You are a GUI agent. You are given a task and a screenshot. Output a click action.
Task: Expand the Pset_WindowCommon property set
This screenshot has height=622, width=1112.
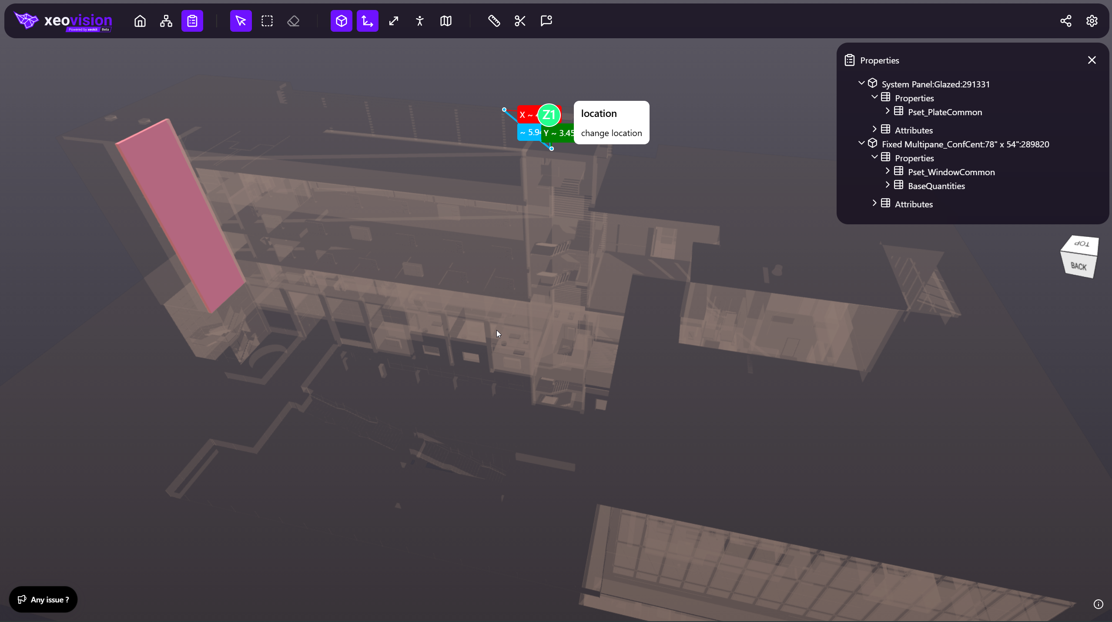(888, 171)
